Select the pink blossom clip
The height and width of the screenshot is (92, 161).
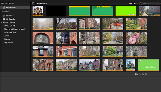click(136, 38)
